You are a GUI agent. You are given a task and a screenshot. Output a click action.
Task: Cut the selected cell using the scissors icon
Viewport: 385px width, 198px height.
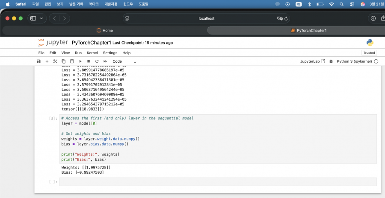tap(55, 61)
